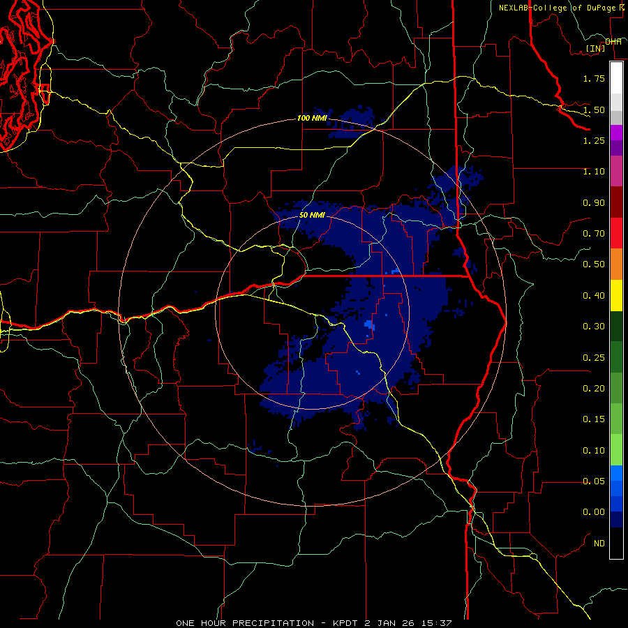Click the 0.90 legend value

(x=594, y=202)
